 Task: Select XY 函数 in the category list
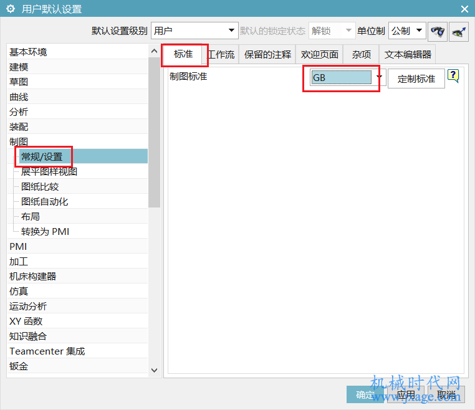[77, 321]
